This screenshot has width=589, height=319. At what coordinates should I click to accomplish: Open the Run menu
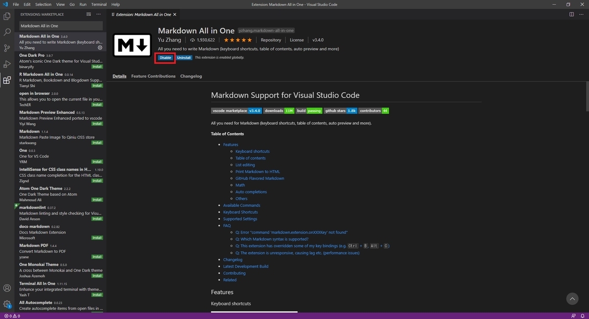(83, 4)
